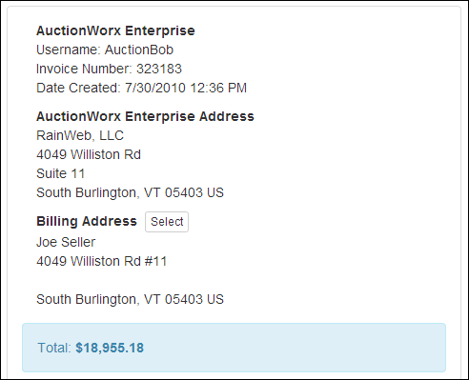
Task: Click enterprise South Burlington, VT 05403 US line
Action: pyautogui.click(x=130, y=192)
